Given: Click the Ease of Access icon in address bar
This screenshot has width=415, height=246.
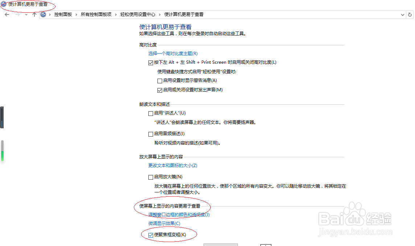Looking at the screenshot, I should tap(43, 14).
